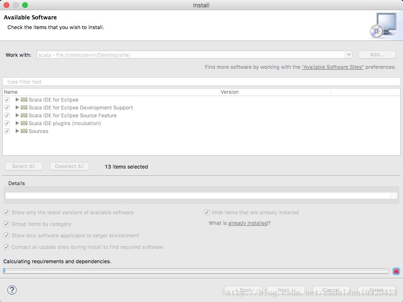Click the Back button
This screenshot has height=302, width=403.
tap(243, 290)
